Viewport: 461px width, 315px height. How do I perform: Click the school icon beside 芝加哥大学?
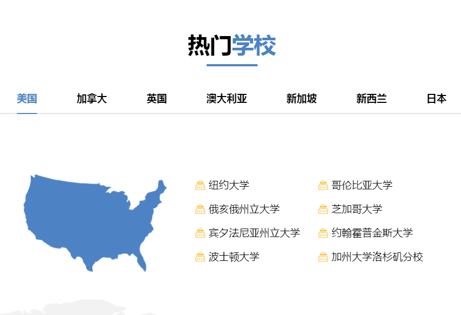coord(323,209)
